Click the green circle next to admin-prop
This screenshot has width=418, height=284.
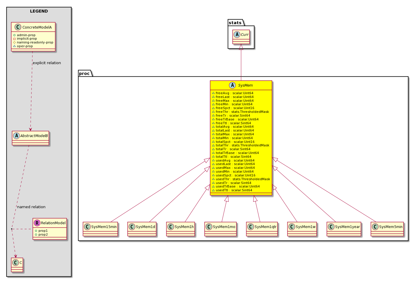click(x=14, y=35)
